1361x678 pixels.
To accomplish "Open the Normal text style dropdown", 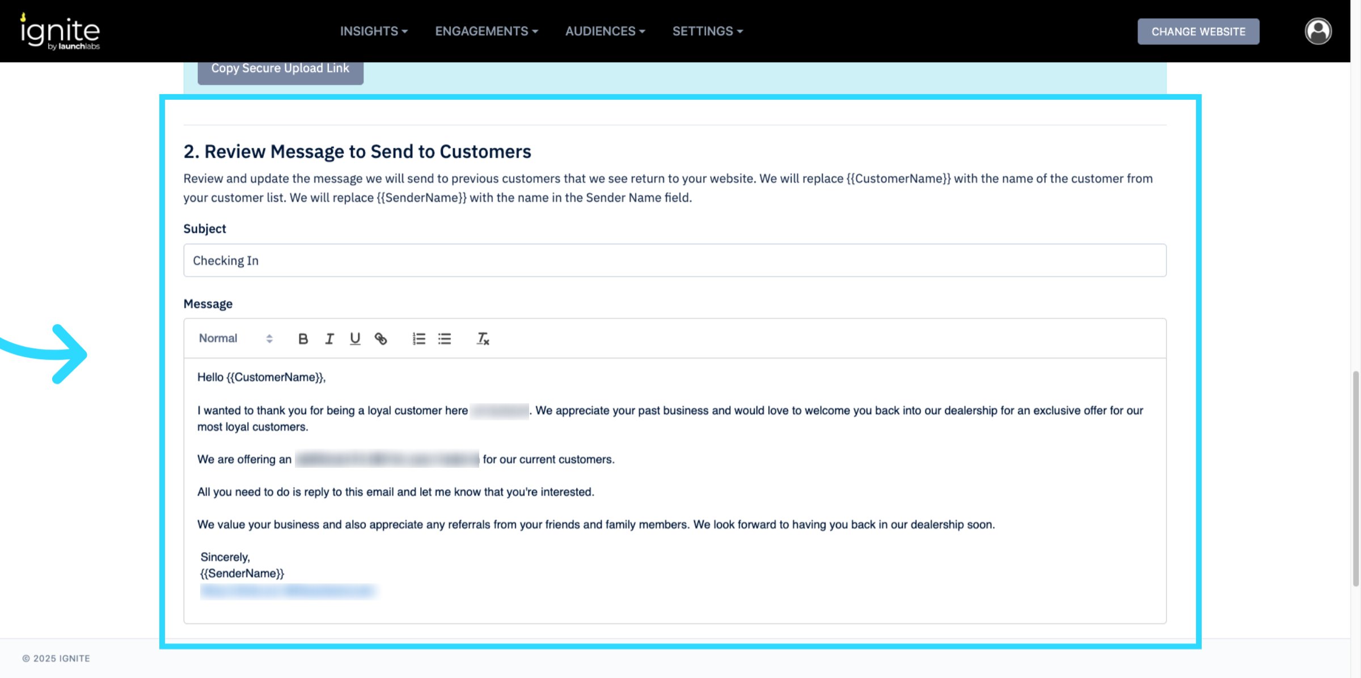I will pyautogui.click(x=235, y=339).
